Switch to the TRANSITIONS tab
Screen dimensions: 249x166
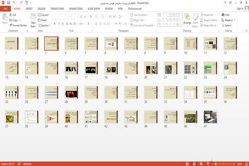(57, 9)
